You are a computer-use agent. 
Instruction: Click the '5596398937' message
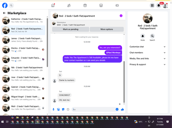64,95
